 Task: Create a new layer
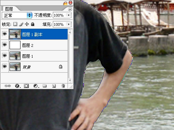pos(54,86)
